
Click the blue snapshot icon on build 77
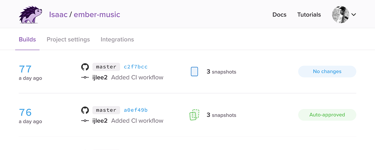tap(194, 72)
